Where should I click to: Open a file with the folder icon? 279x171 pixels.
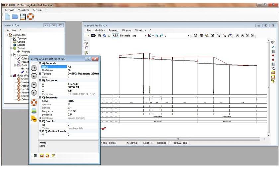pyautogui.click(x=15, y=16)
